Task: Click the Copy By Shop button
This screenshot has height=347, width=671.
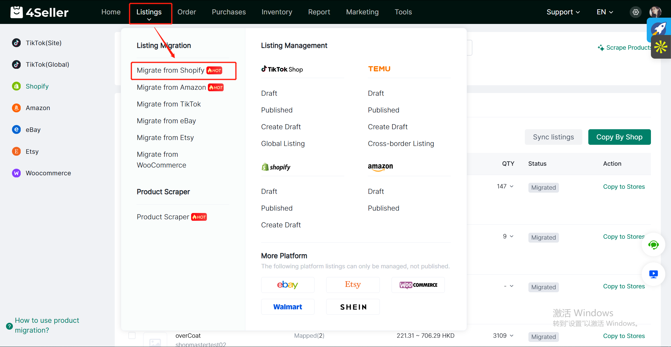Action: [619, 137]
